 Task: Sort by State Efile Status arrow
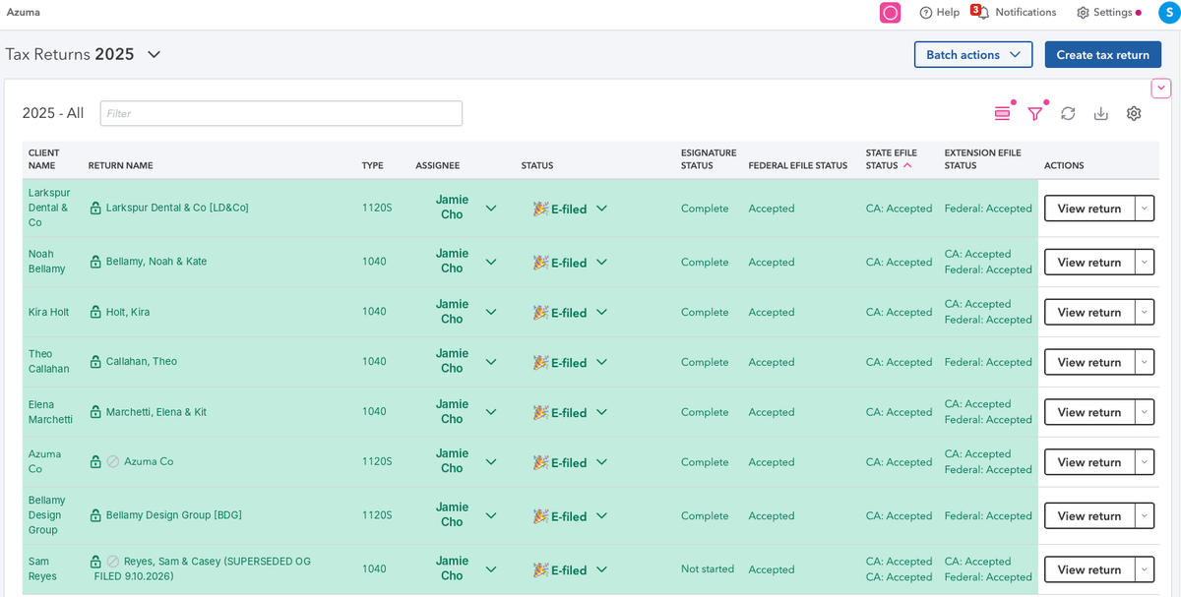point(906,166)
